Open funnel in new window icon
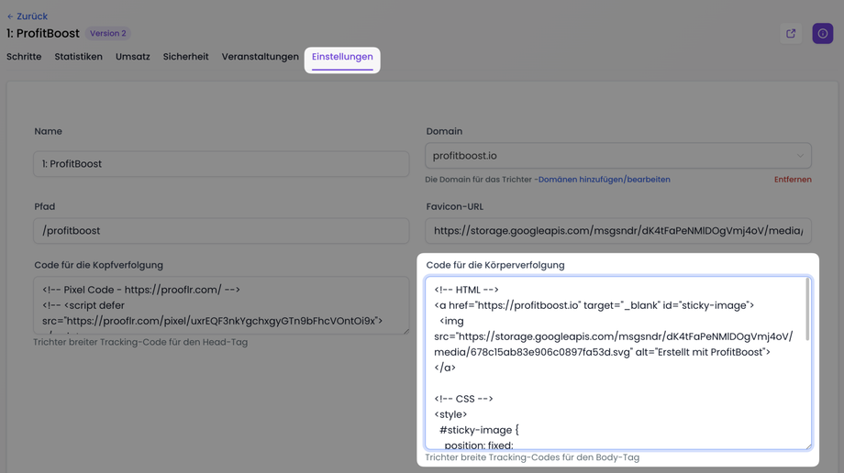Screen dimensions: 844x473 791,34
